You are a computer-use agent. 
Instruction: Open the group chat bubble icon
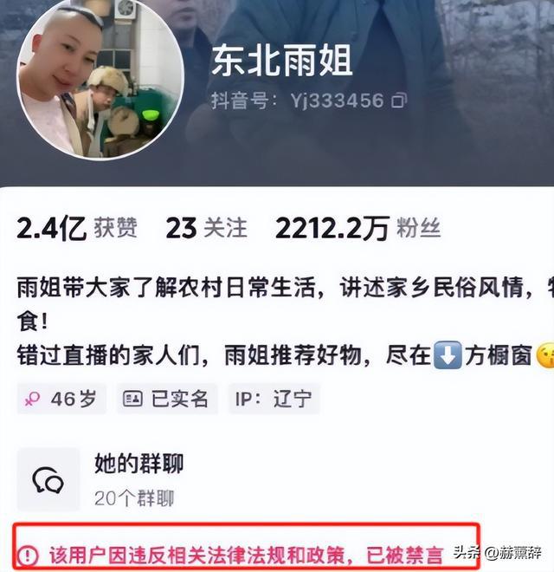click(x=48, y=480)
